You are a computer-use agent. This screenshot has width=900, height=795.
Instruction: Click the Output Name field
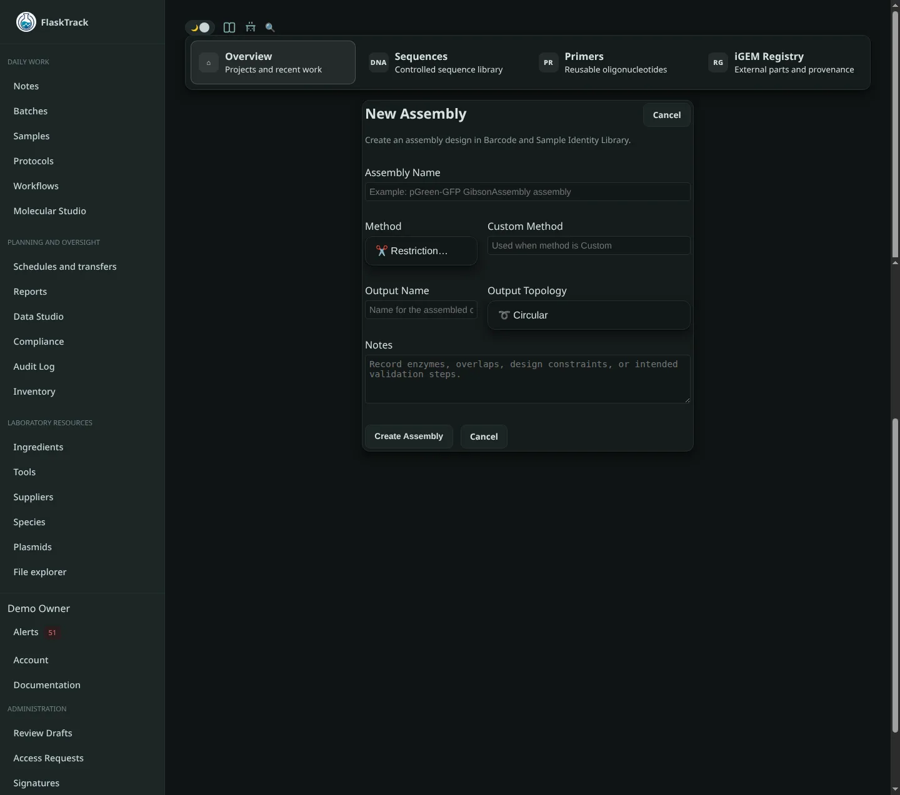point(421,310)
